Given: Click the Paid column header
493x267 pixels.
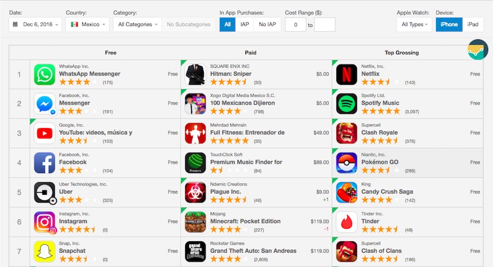Looking at the screenshot, I should click(250, 53).
